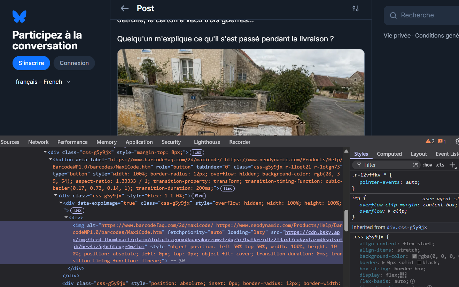Open the Layout pane tab
459x287 pixels.
[x=419, y=154]
